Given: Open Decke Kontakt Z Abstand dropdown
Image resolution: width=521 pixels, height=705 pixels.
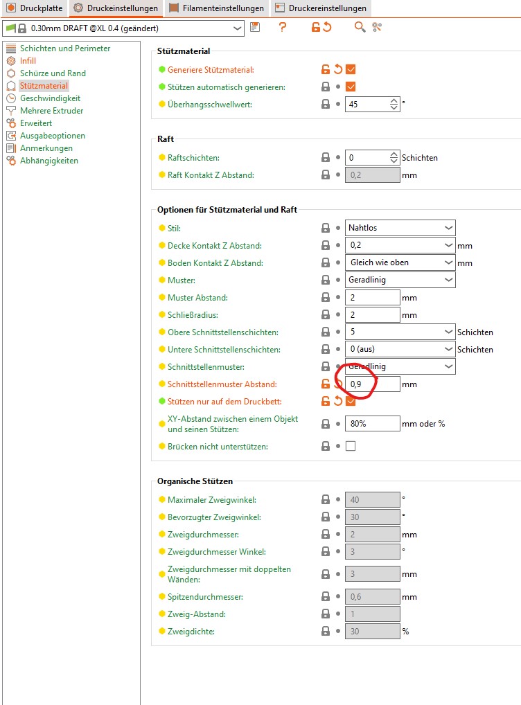Looking at the screenshot, I should coord(400,245).
